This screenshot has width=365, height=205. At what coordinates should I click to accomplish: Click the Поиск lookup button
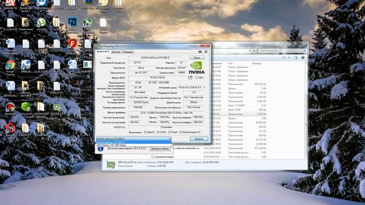coord(197,58)
